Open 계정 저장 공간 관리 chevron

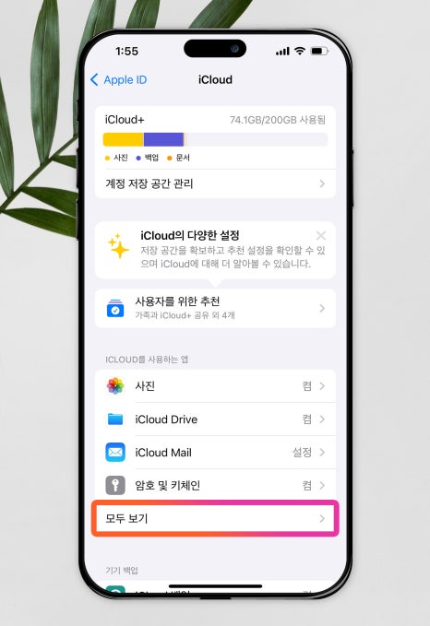point(322,183)
